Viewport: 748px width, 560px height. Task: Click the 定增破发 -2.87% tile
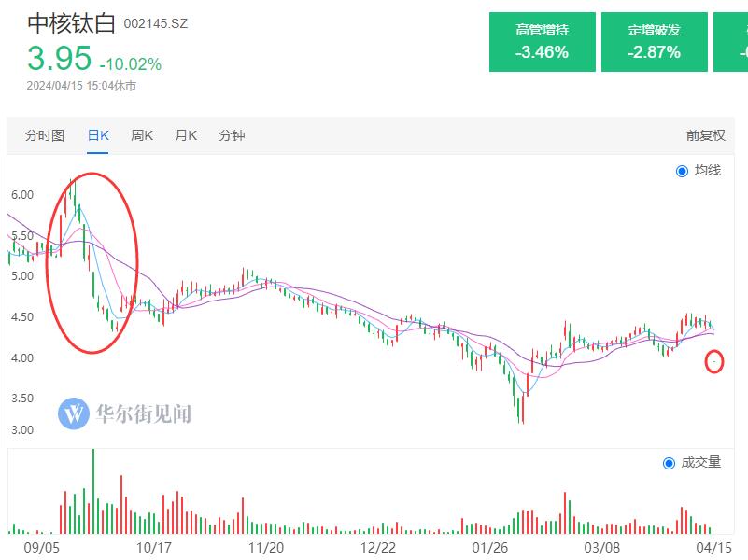pyautogui.click(x=654, y=42)
